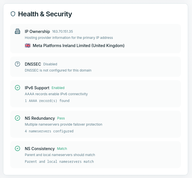The height and width of the screenshot is (178, 192).
Task: Click the green check icon for IPv6 Support
Action: tap(17, 88)
